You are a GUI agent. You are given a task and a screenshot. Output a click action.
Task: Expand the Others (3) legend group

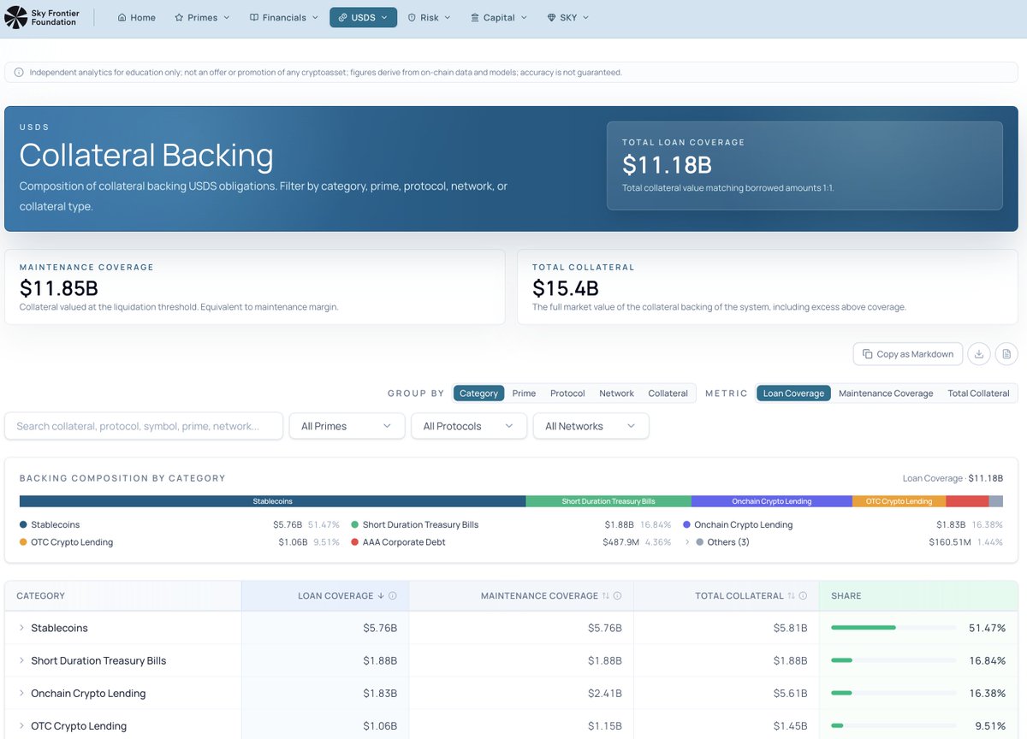coord(687,542)
